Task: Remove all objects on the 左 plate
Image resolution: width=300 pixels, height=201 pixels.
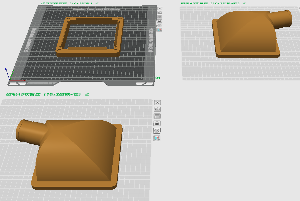Action: 158,103
